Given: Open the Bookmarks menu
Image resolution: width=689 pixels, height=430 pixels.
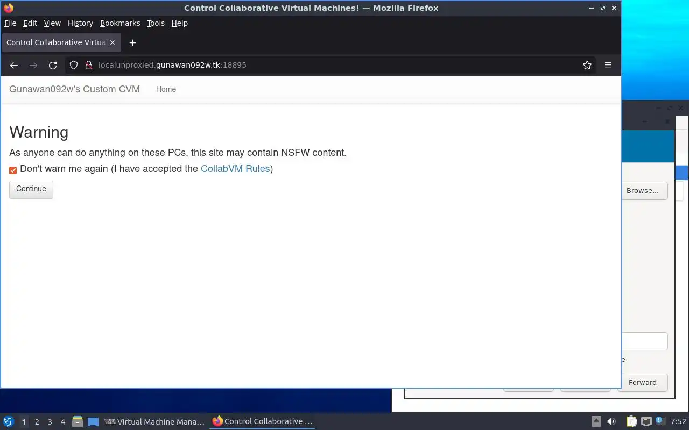Looking at the screenshot, I should (120, 23).
